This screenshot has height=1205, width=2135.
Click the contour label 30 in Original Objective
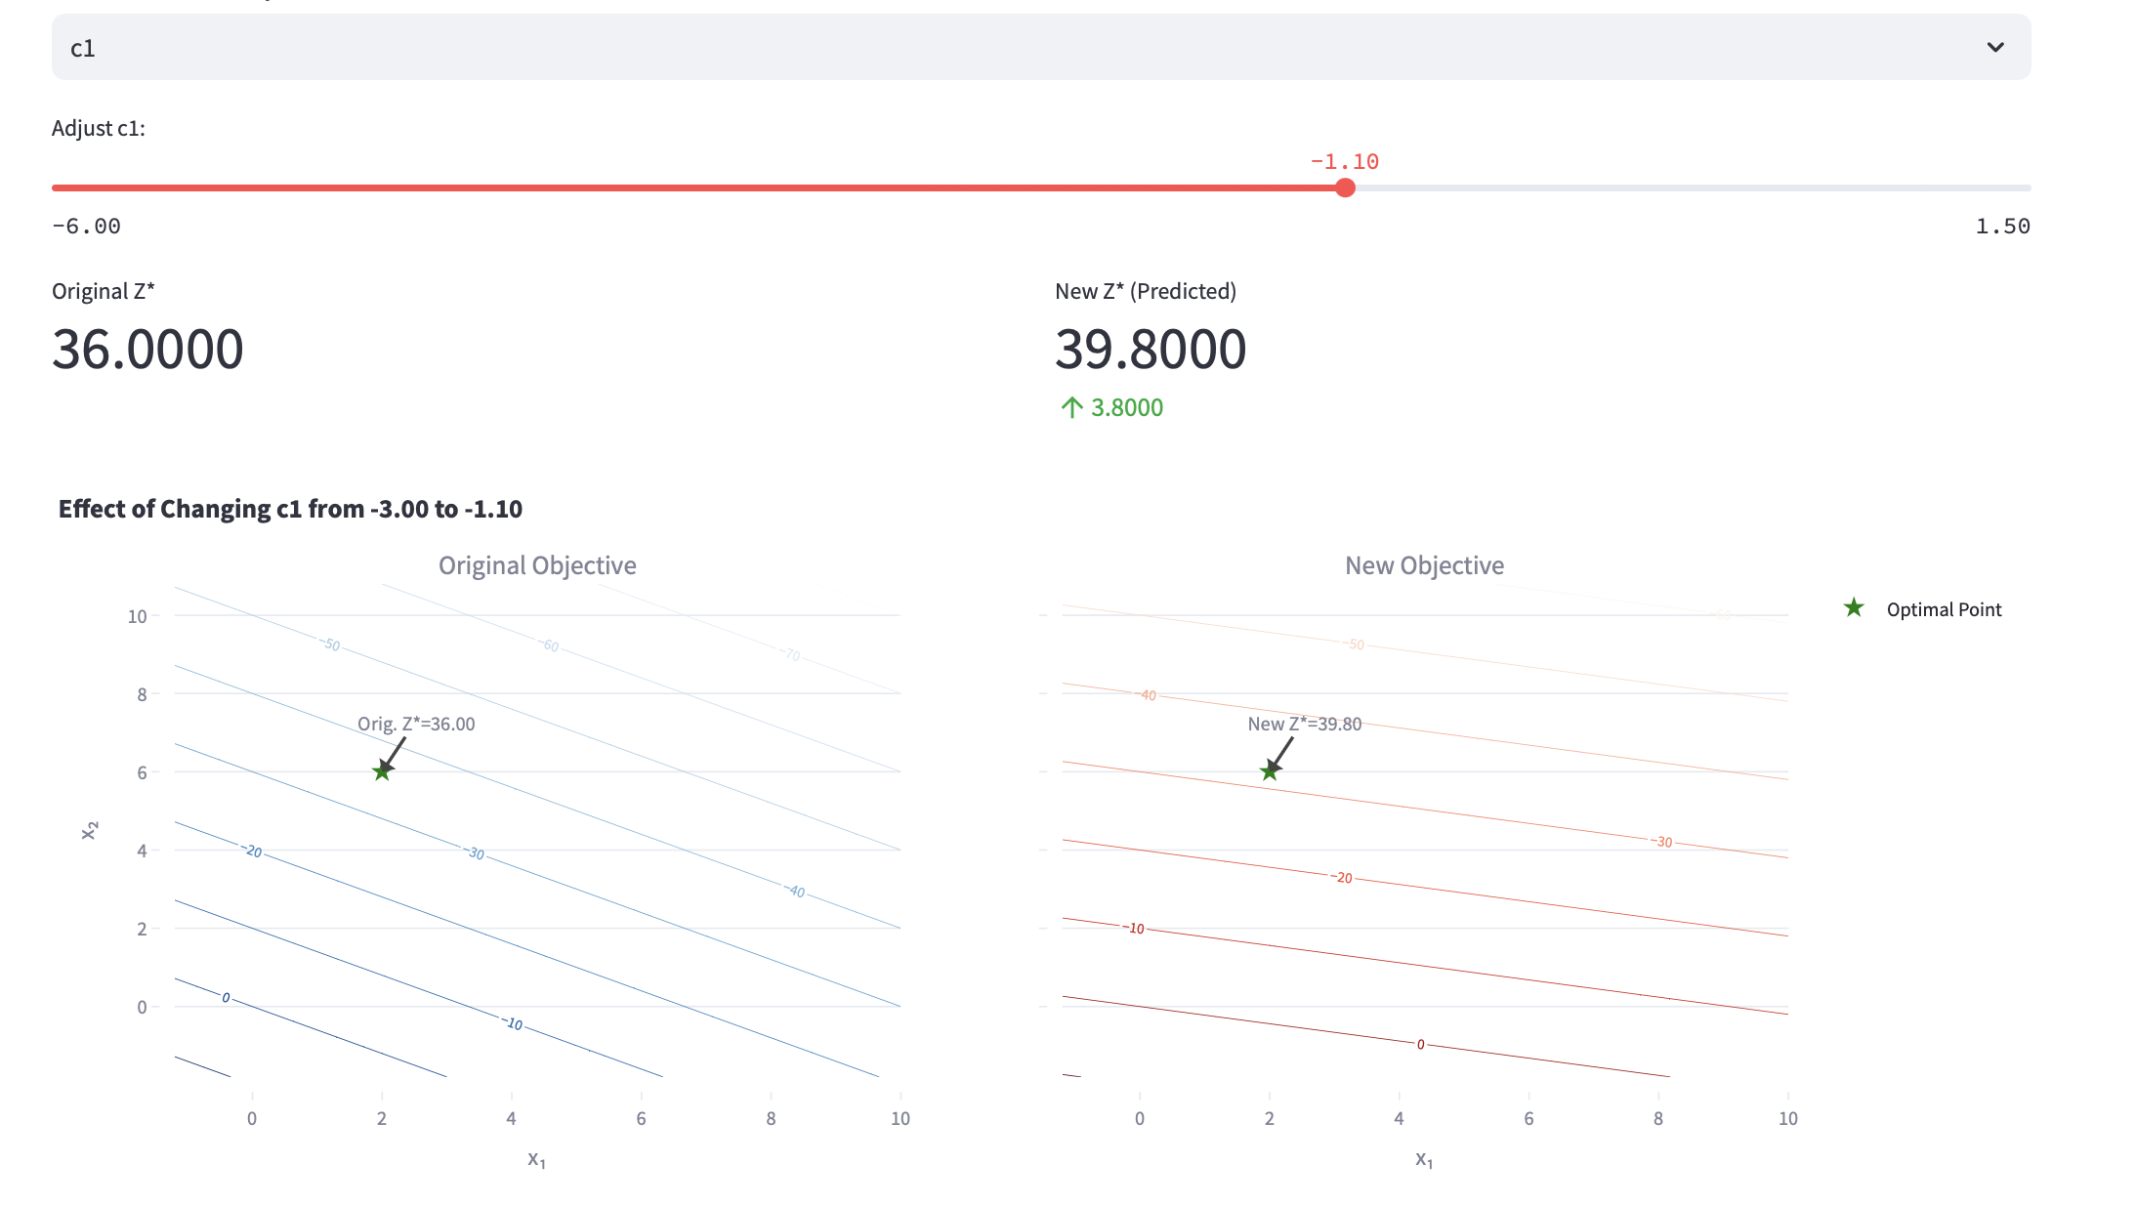(x=476, y=853)
